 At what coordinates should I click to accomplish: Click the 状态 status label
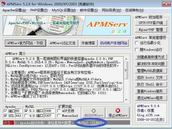tap(9, 123)
